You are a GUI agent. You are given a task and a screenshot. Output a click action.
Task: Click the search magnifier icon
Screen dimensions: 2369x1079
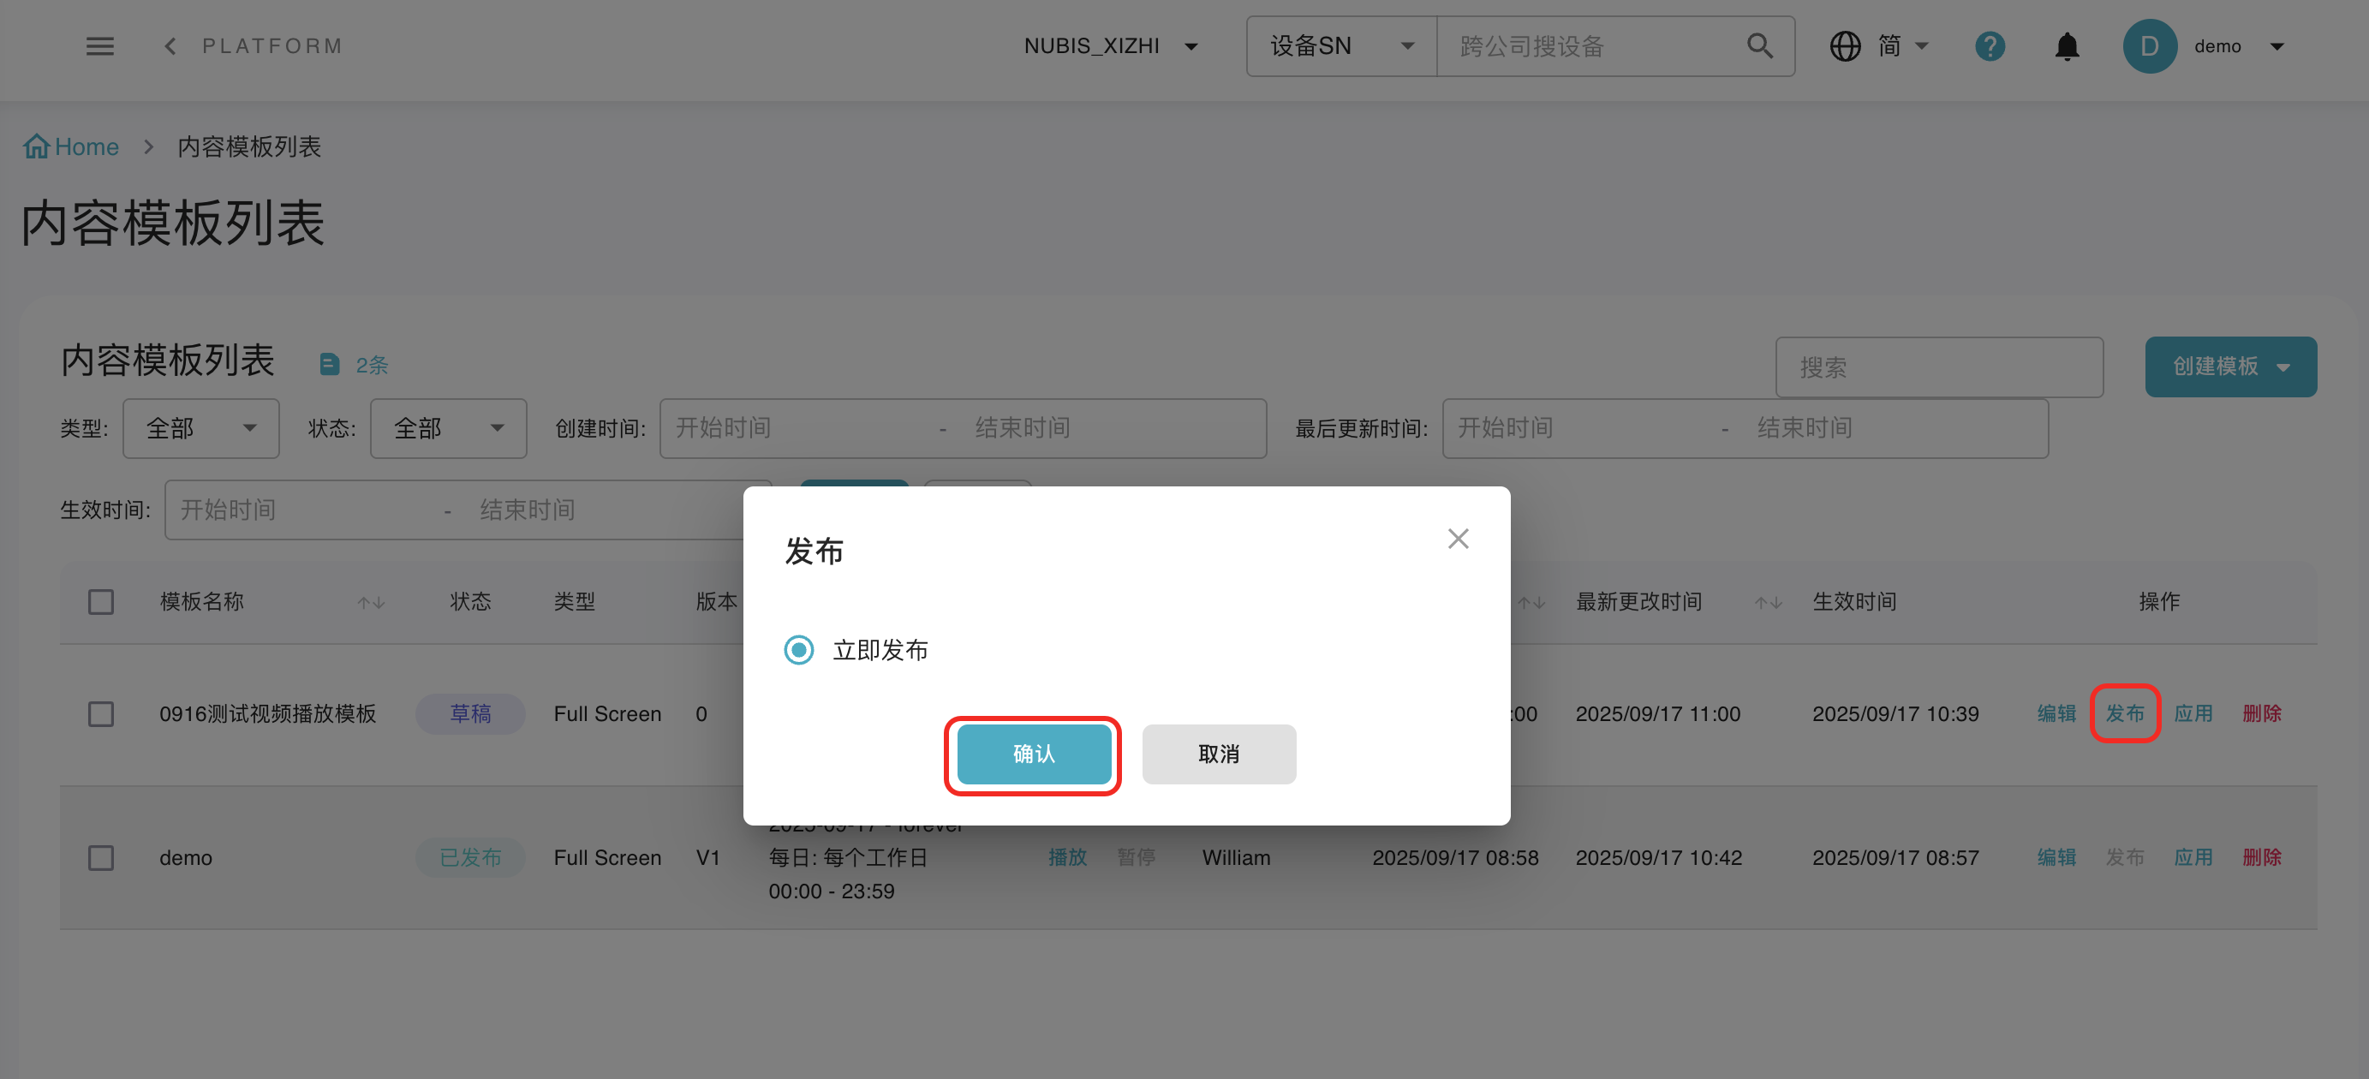click(x=1759, y=46)
